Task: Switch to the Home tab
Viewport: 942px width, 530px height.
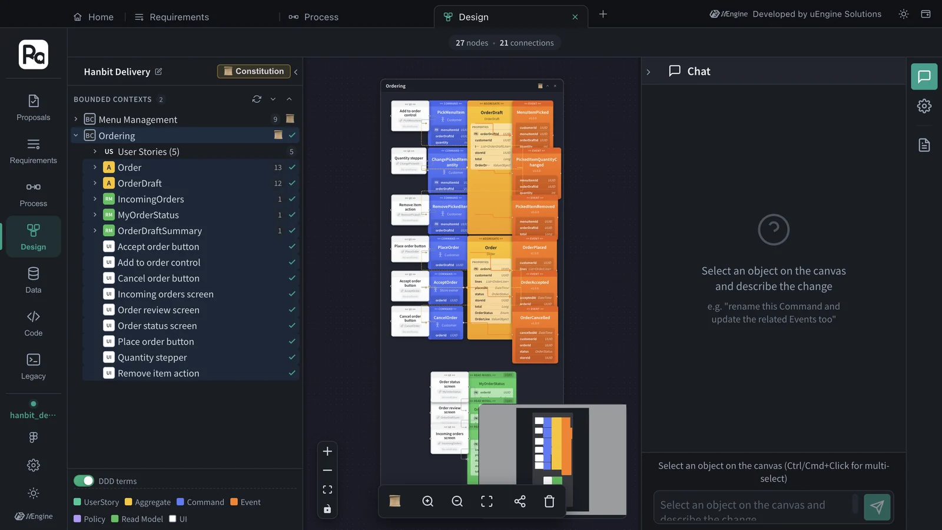Action: pyautogui.click(x=94, y=17)
